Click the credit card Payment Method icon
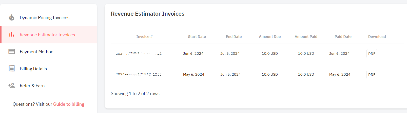This screenshot has height=113, width=407. [x=12, y=51]
